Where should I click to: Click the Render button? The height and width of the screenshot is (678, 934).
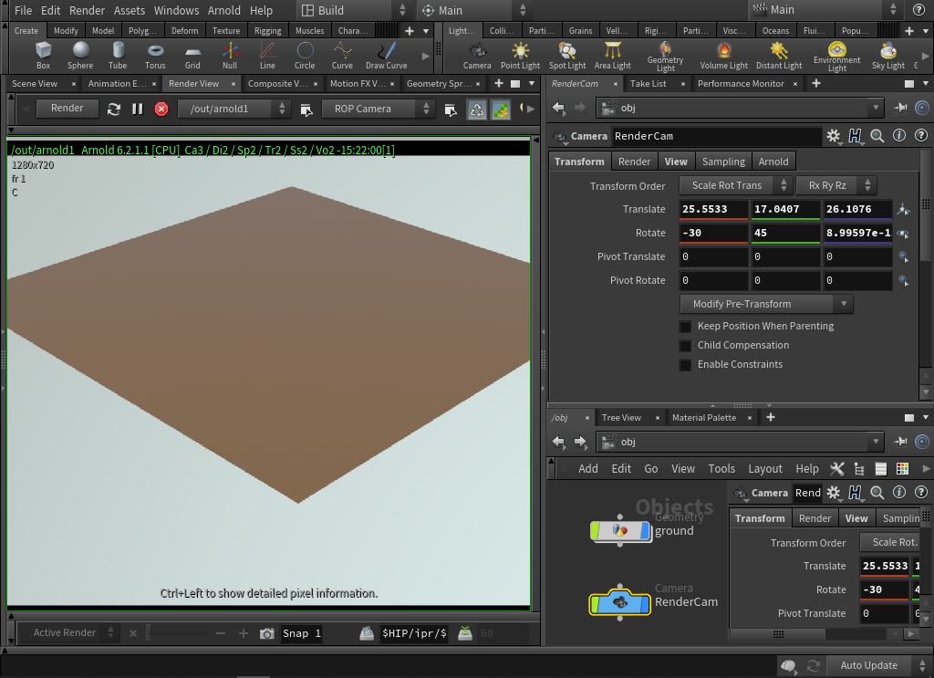pyautogui.click(x=67, y=109)
